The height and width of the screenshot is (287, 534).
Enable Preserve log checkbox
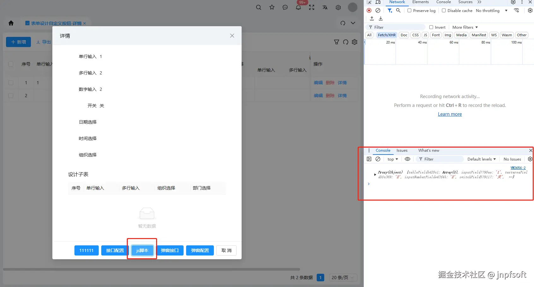point(409,10)
